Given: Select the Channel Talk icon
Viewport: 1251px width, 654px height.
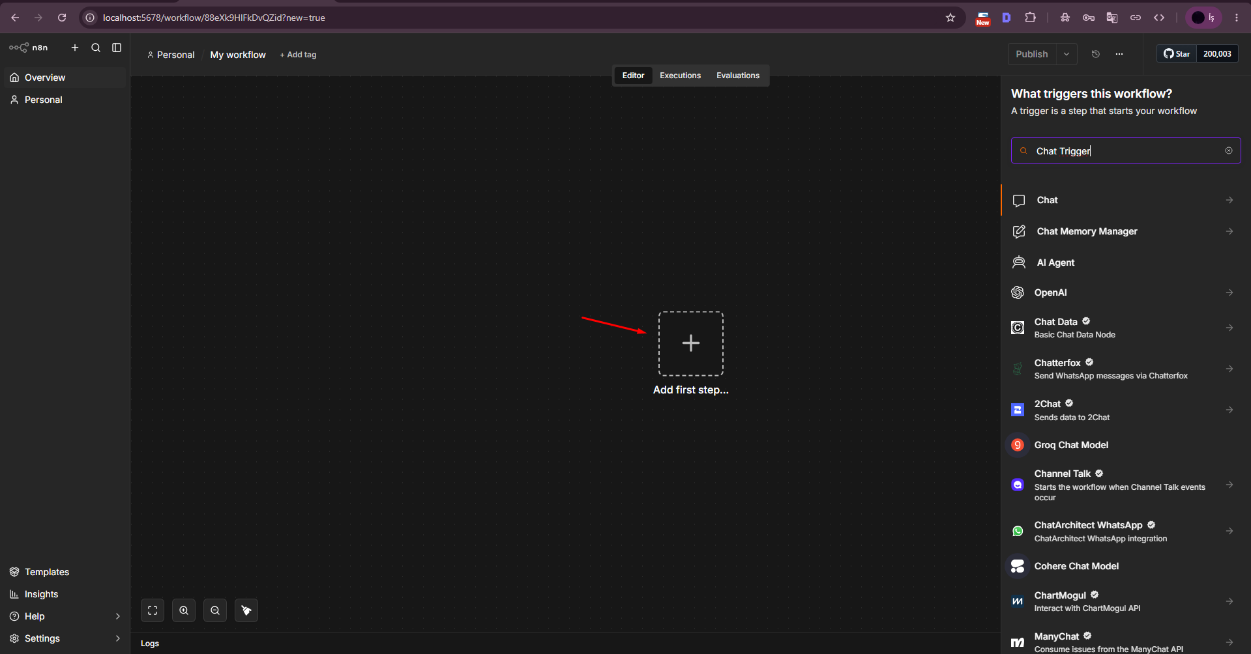Looking at the screenshot, I should pos(1018,485).
